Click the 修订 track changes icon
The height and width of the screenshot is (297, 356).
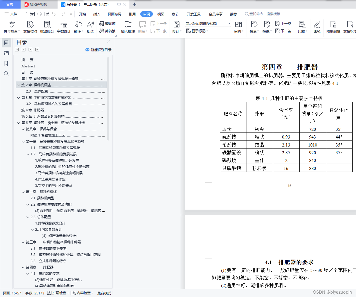pos(177,24)
